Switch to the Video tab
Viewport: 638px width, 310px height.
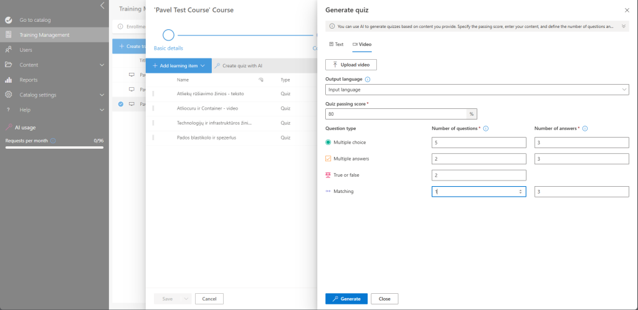362,44
